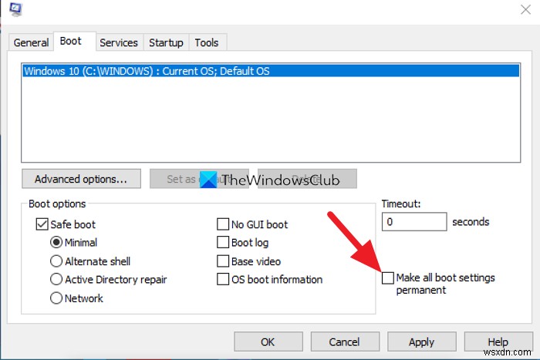Click the System Configuration title bar icon
The width and height of the screenshot is (540, 360).
pos(15,8)
